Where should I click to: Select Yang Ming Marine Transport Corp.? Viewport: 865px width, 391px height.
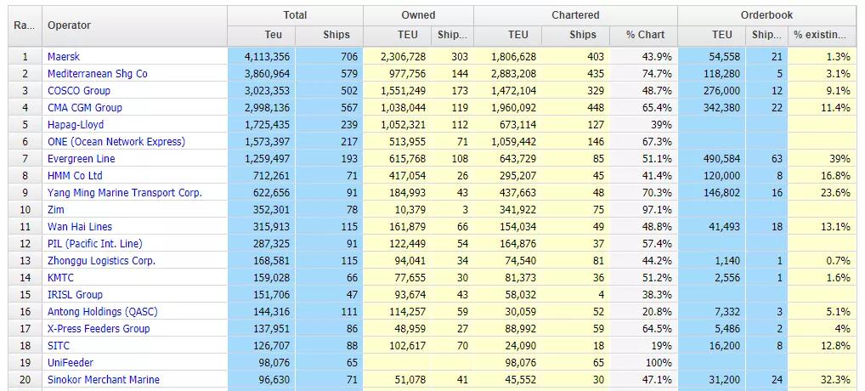124,193
